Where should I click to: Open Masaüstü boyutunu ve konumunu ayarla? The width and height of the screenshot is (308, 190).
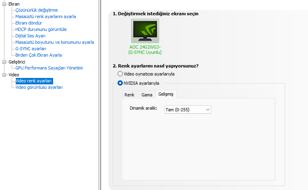[x=55, y=42]
